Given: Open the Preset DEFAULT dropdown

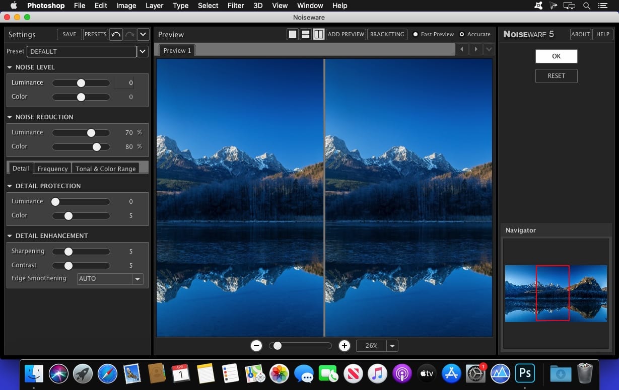Looking at the screenshot, I should click(x=143, y=51).
